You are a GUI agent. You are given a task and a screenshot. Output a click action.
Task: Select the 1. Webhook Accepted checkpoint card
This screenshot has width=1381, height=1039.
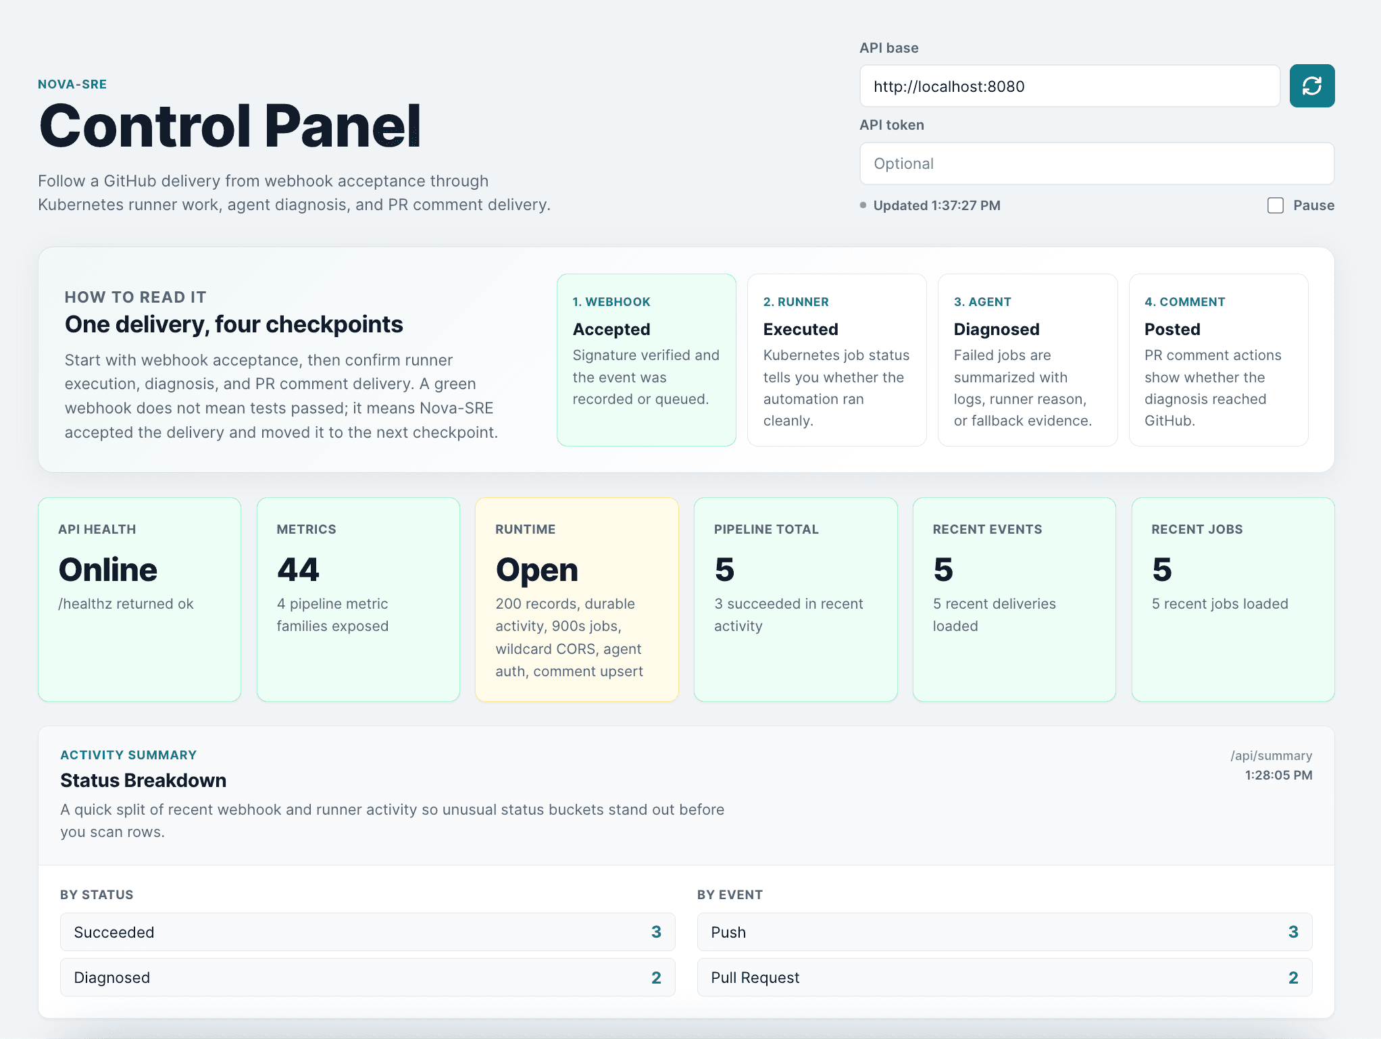(646, 359)
